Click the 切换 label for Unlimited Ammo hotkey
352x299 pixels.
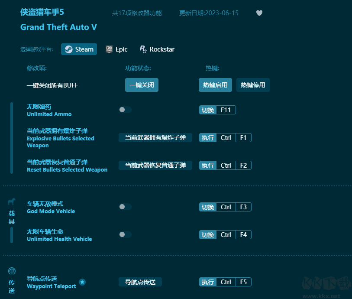[208, 110]
